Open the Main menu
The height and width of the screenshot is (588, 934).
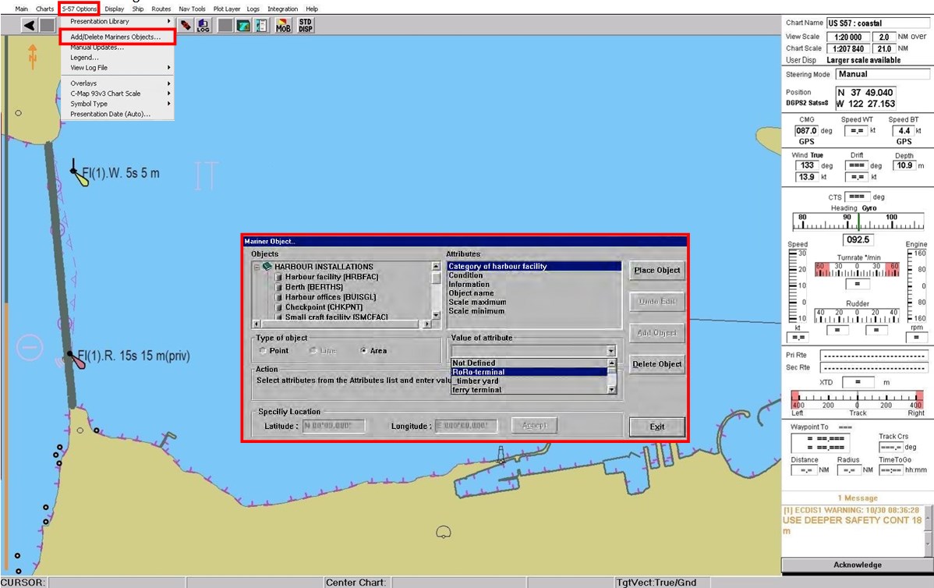[22, 9]
